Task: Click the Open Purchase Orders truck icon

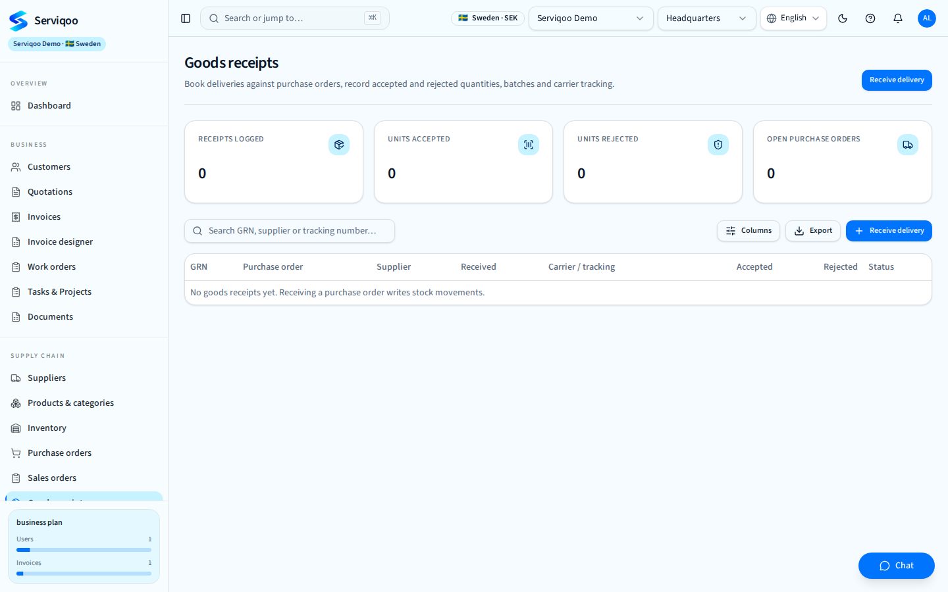Action: tap(908, 145)
